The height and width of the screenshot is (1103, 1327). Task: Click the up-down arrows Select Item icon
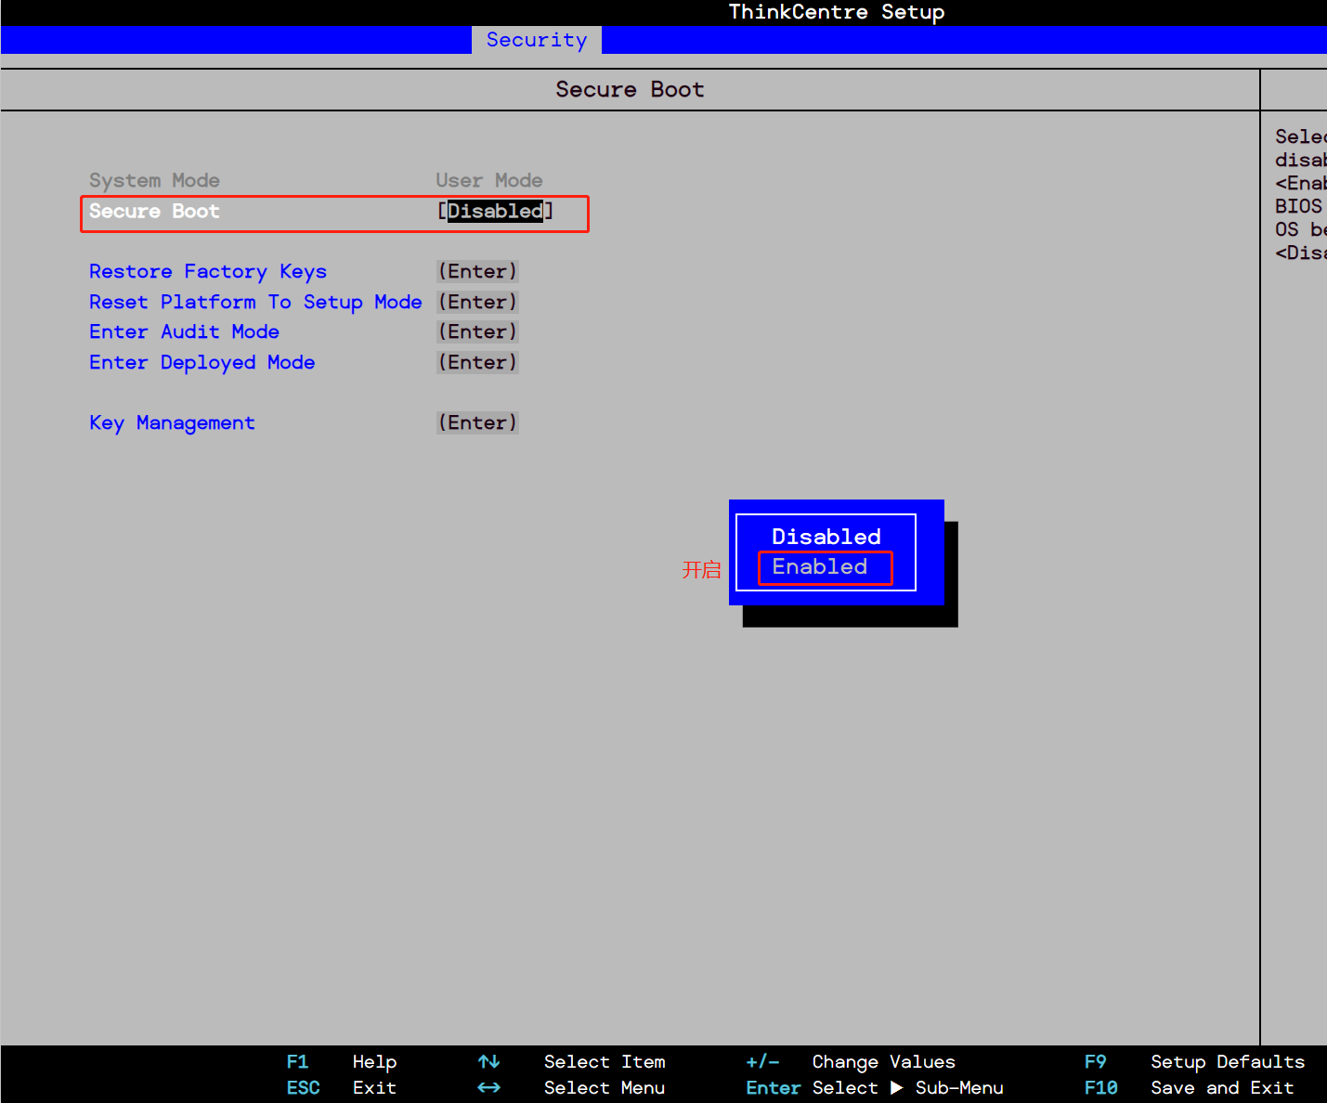[488, 1061]
